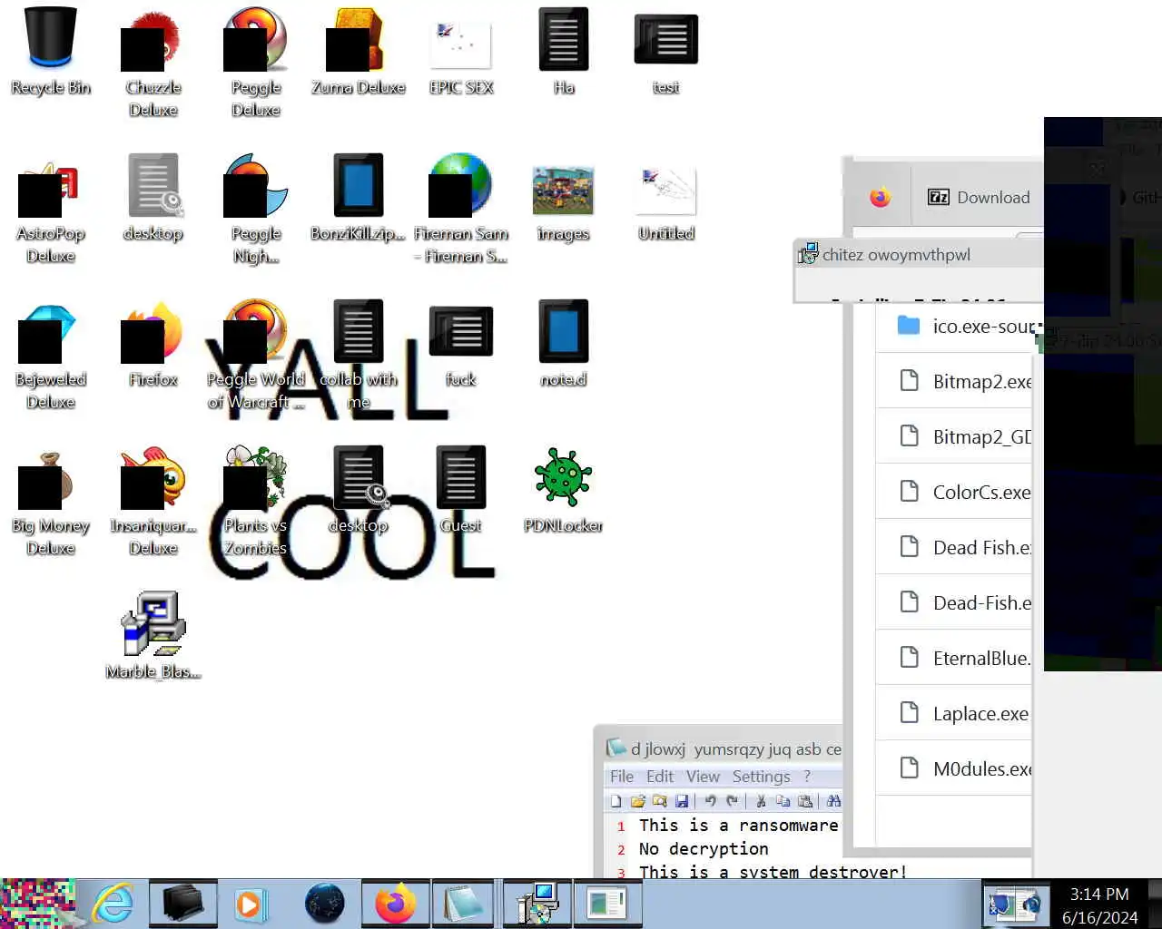1162x929 pixels.
Task: Click line 1 'This is a ransomware' text
Action: pyautogui.click(x=738, y=825)
